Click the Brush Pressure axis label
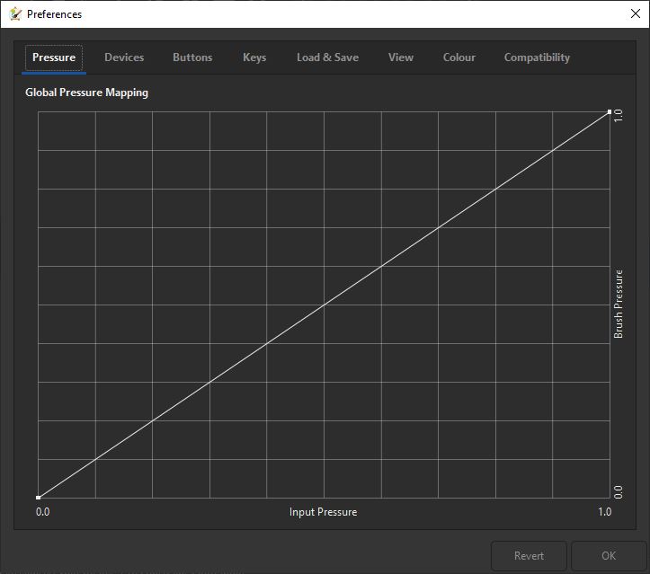This screenshot has width=650, height=574. pos(618,304)
